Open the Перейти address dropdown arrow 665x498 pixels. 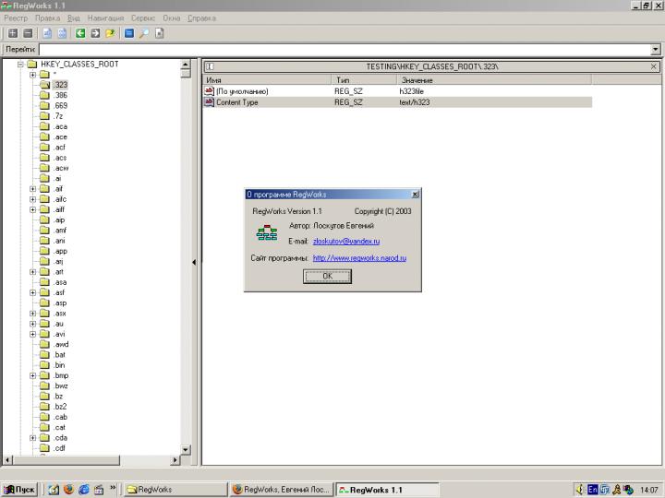coord(656,50)
